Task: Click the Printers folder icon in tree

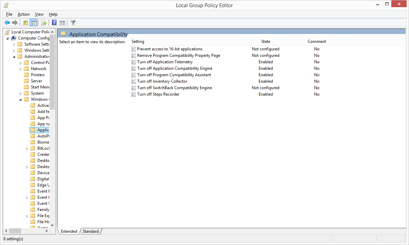Action: [x=26, y=75]
